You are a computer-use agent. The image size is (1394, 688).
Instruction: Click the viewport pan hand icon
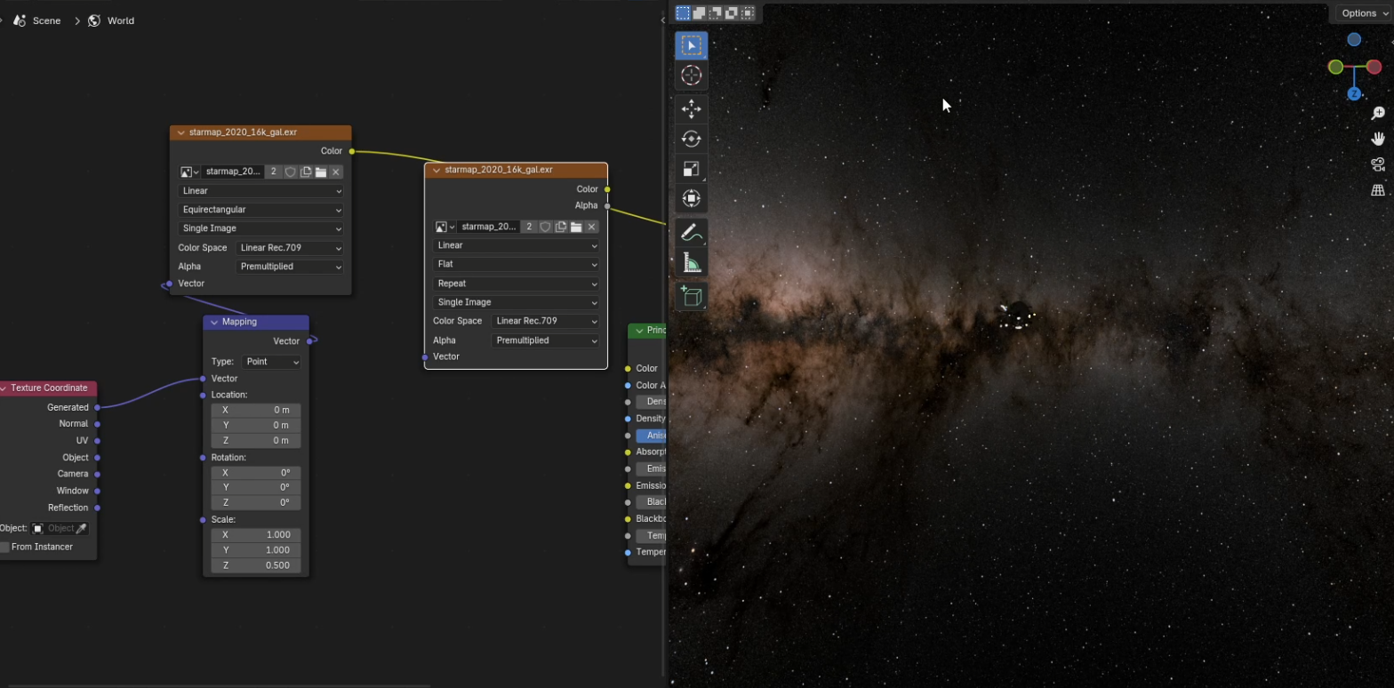point(1378,139)
